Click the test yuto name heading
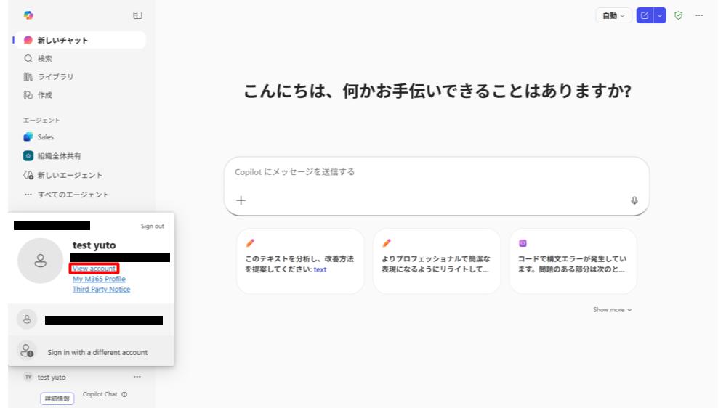Screen dimensions: 726x408 click(94, 245)
